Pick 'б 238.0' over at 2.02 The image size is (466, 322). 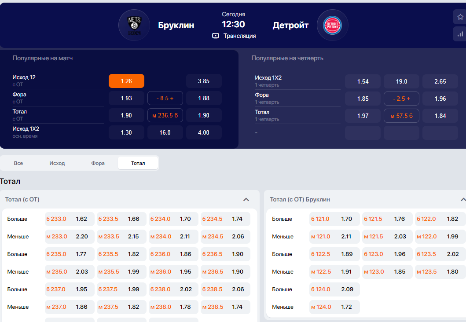click(173, 289)
